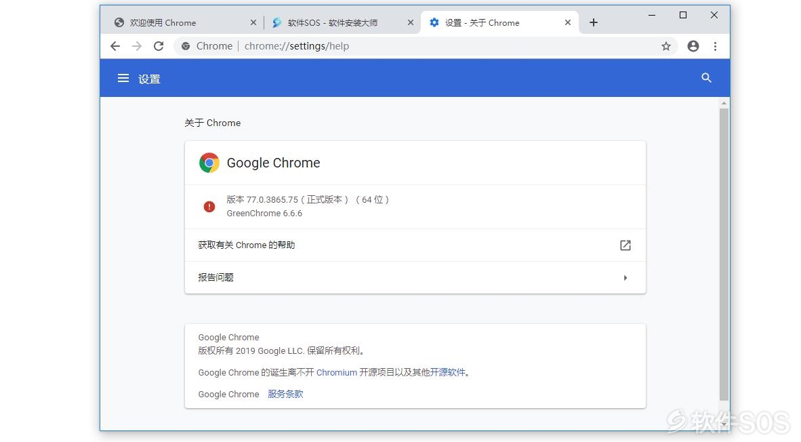Click the page vertical scrollbar thumb
Image resolution: width=801 pixels, height=442 pixels.
(x=724, y=254)
